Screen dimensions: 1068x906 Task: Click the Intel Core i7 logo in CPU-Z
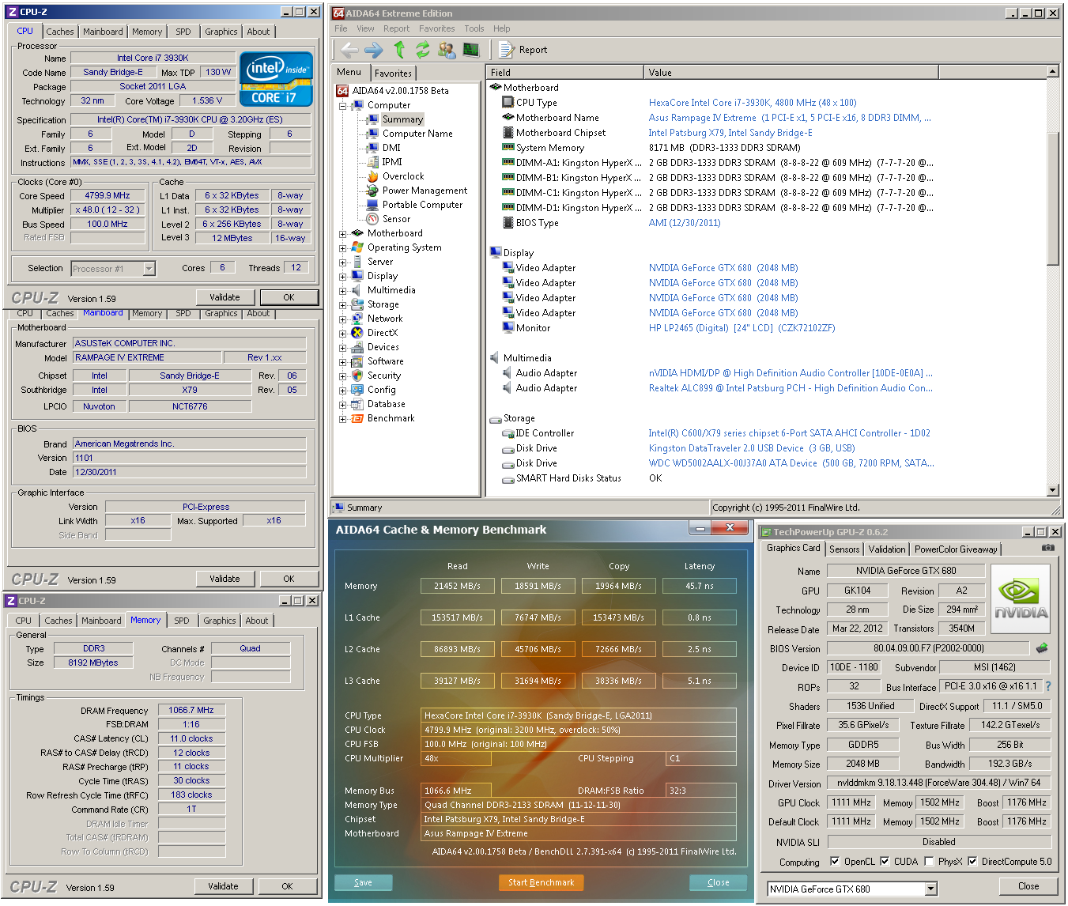276,79
